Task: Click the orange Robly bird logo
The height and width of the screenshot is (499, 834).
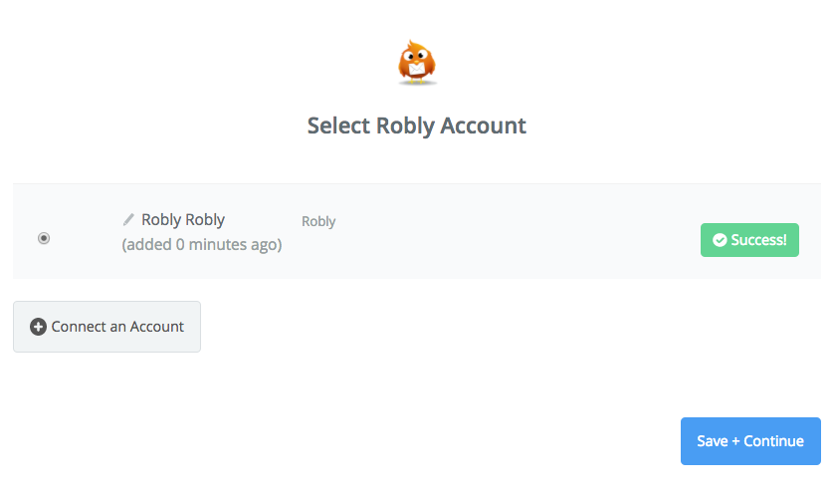Action: [x=417, y=63]
